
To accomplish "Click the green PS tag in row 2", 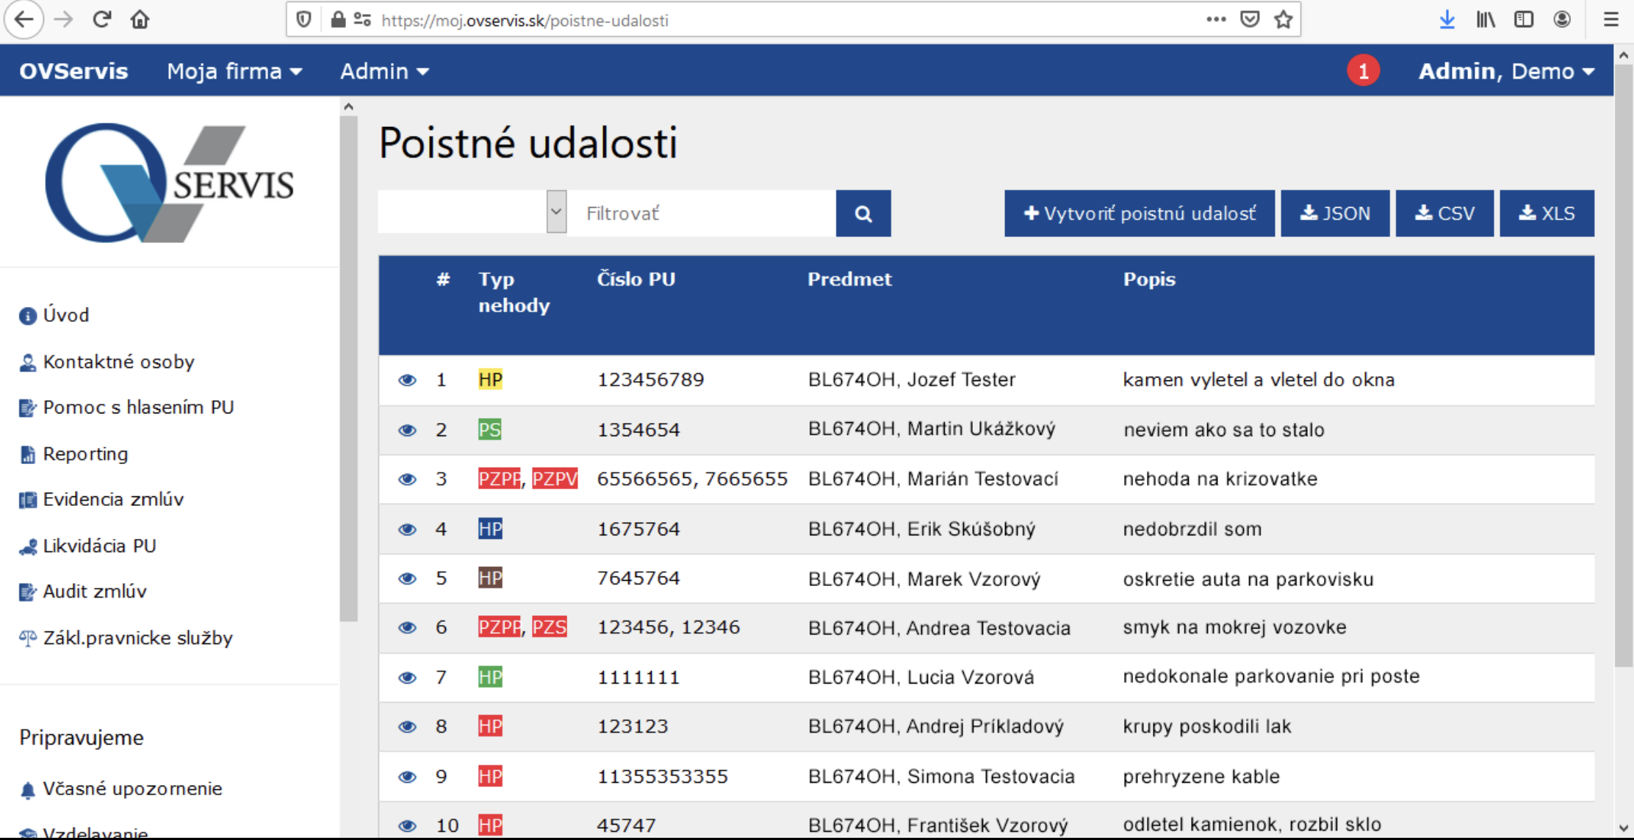I will coord(489,430).
